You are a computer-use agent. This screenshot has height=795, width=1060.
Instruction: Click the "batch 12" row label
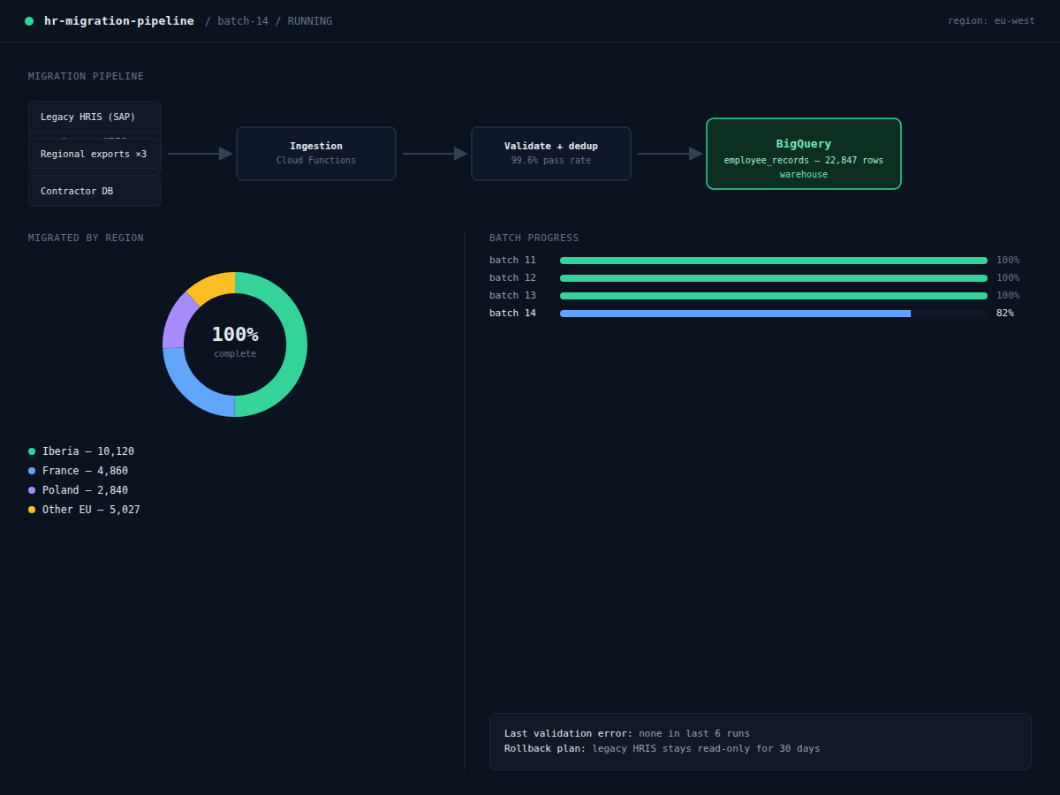point(512,278)
